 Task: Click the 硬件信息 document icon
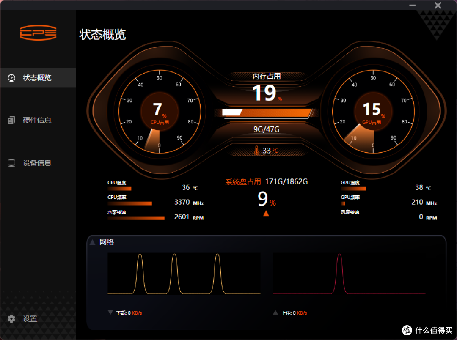click(11, 121)
